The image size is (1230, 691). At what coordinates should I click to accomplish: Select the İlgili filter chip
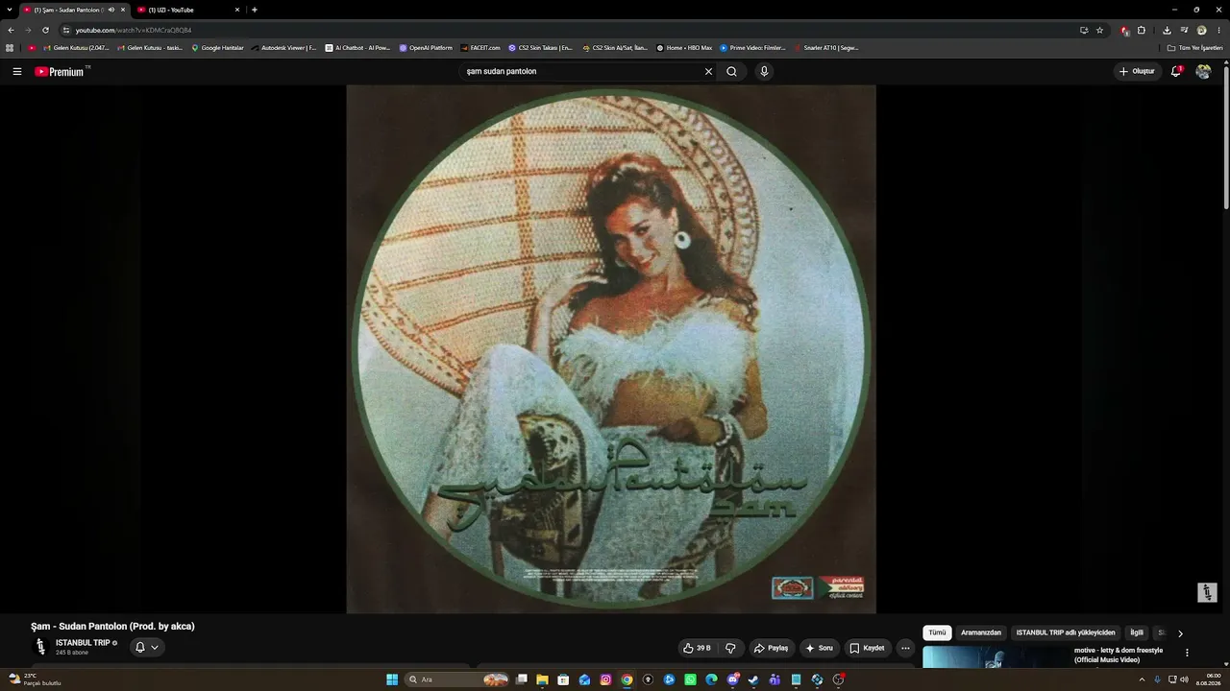(1137, 633)
